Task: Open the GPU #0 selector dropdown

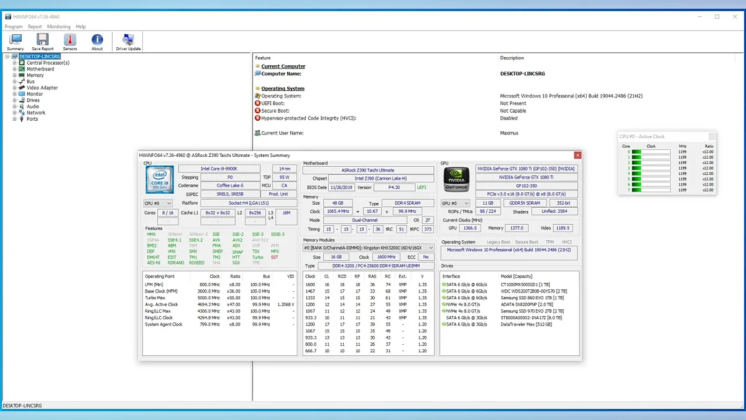Action: click(x=456, y=203)
